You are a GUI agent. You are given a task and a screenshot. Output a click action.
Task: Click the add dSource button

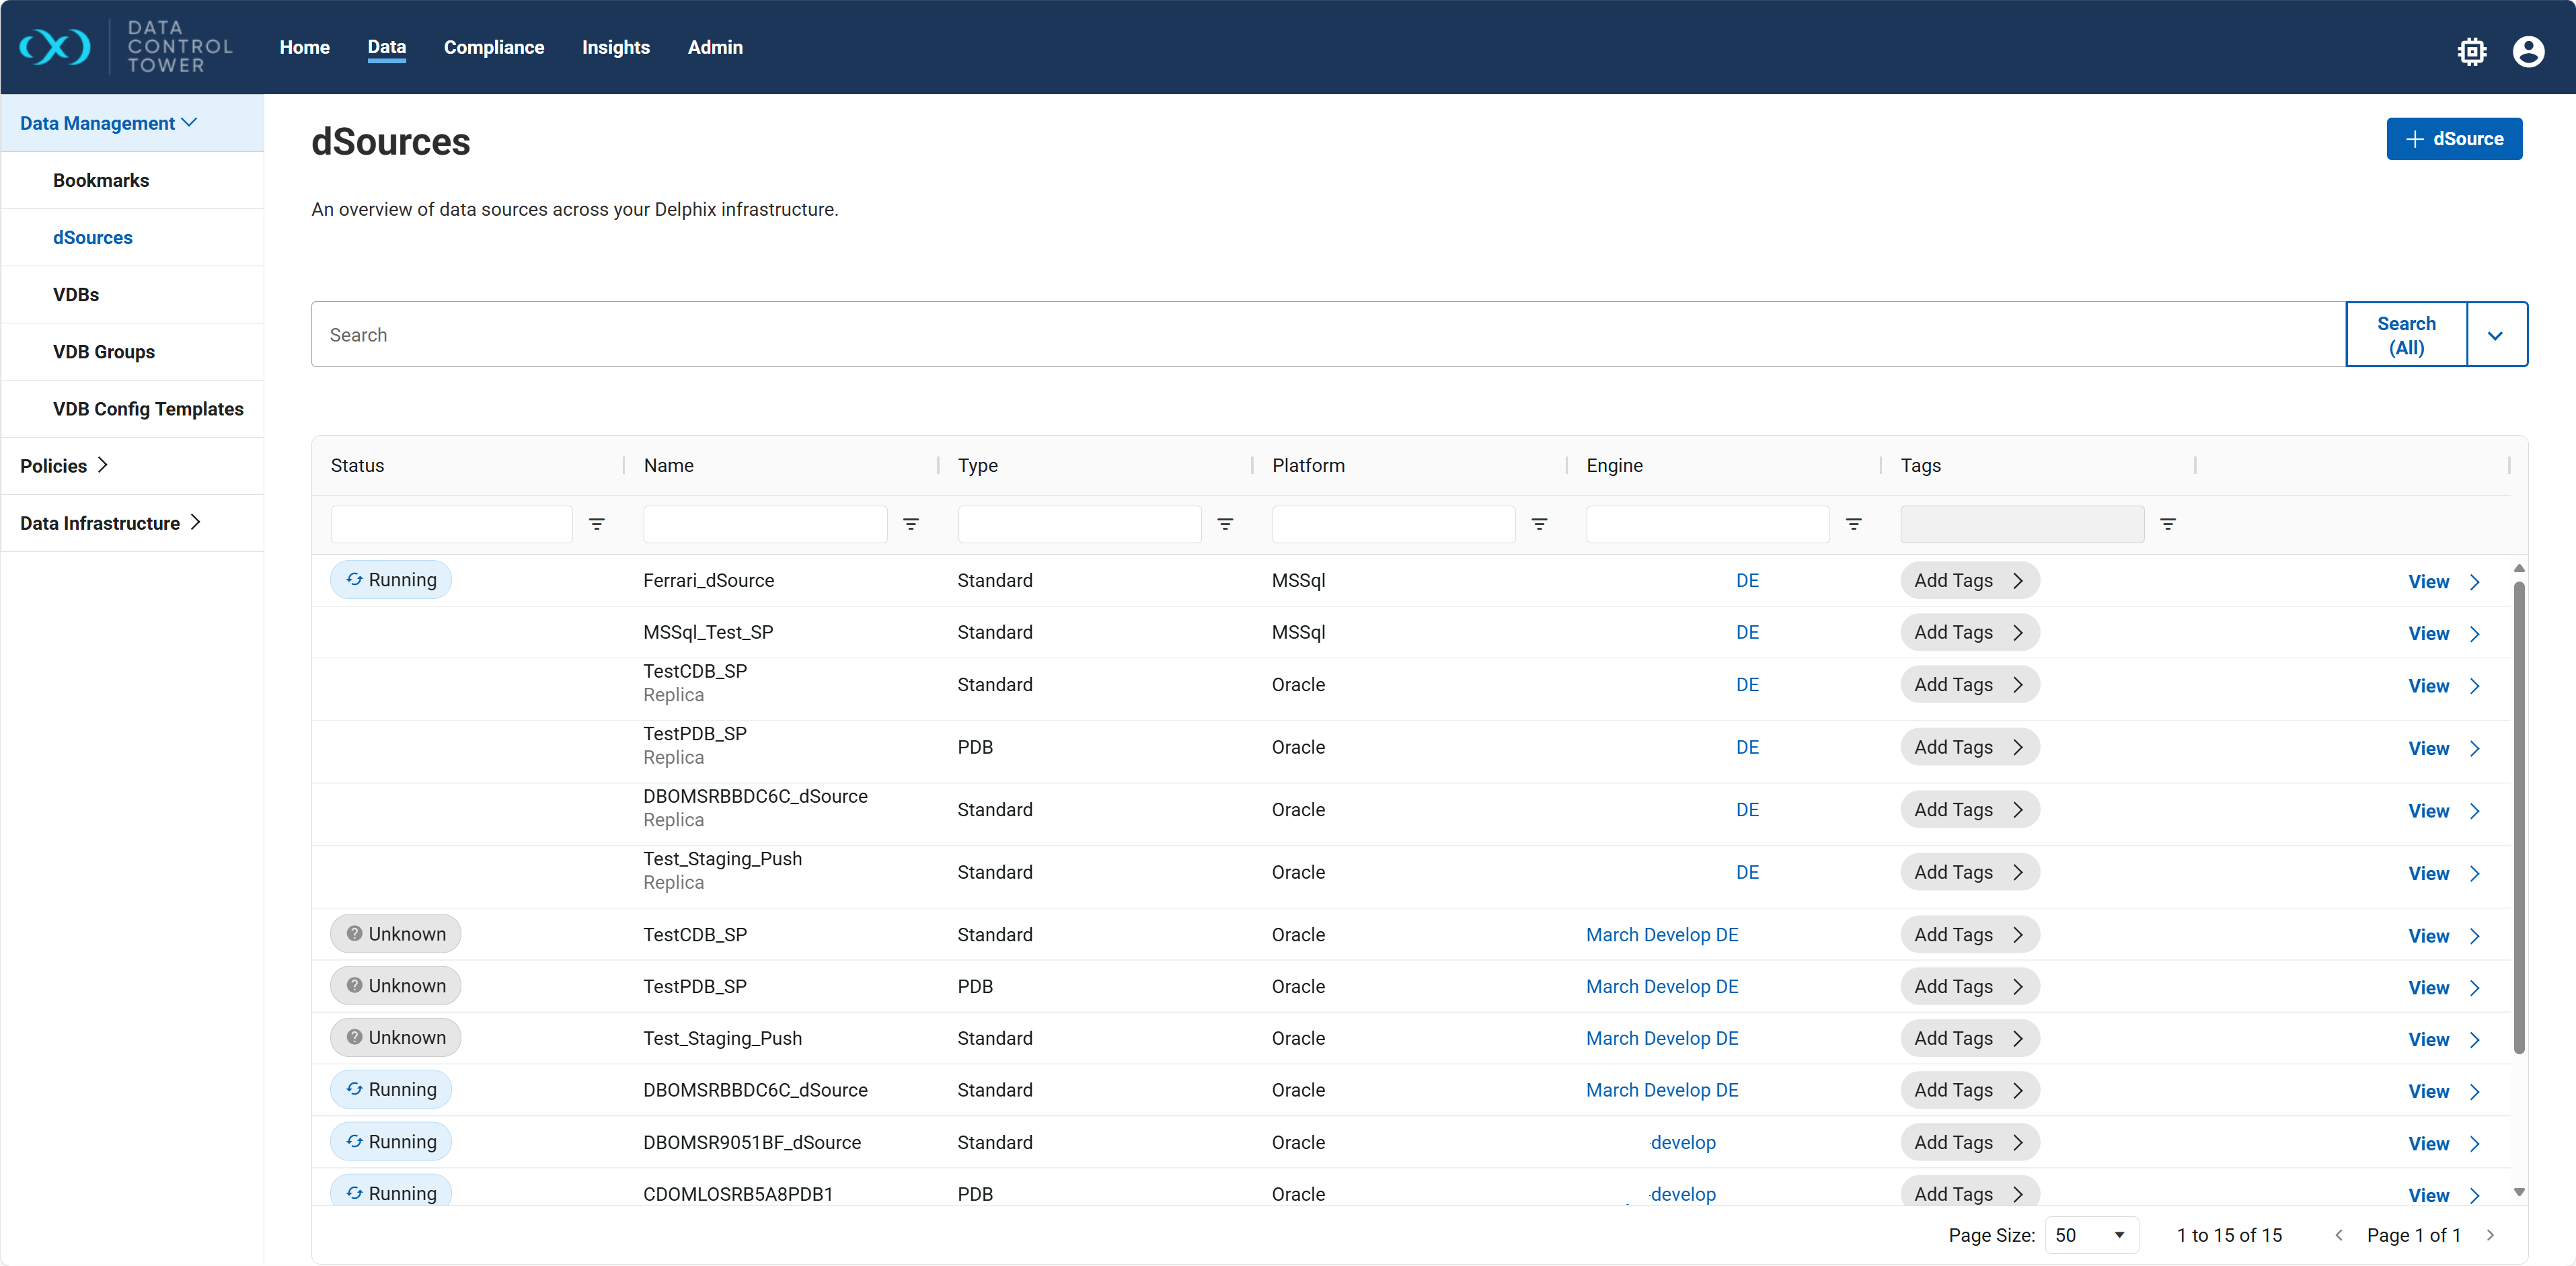coord(2454,139)
